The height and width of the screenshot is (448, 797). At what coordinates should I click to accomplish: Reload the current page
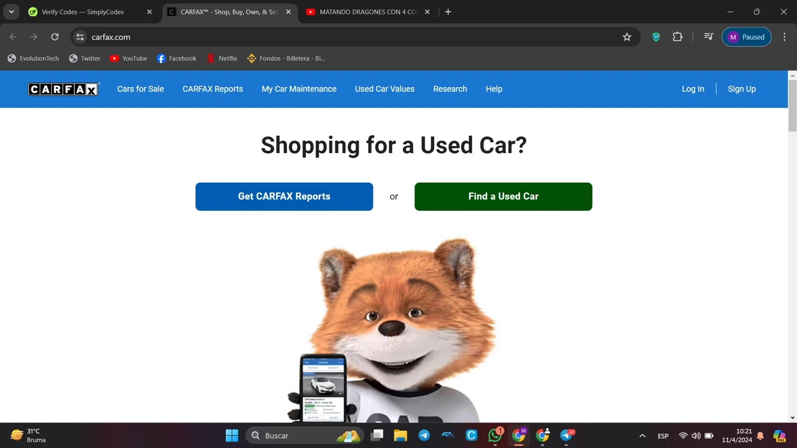(x=55, y=37)
